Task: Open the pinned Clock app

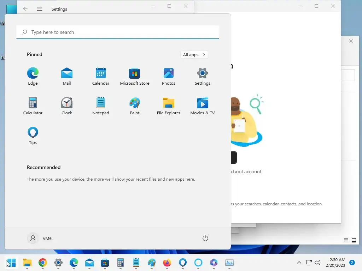Action: (67, 106)
